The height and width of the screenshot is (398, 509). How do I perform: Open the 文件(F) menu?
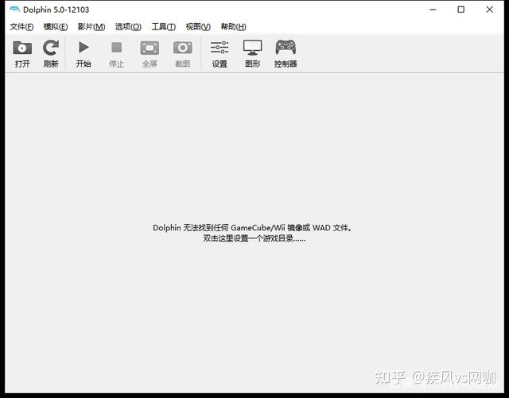tap(21, 26)
